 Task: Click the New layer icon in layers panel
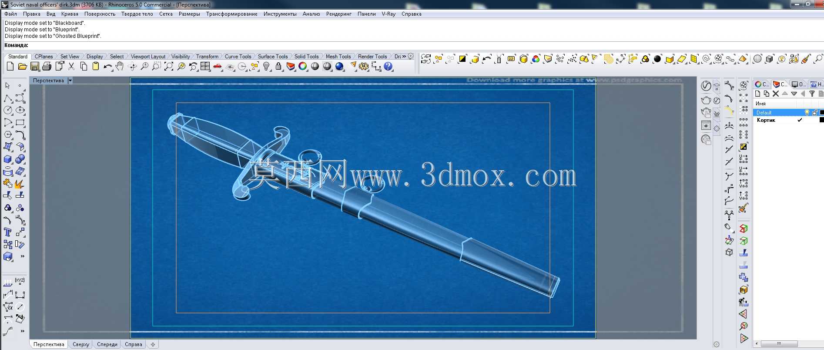(758, 94)
